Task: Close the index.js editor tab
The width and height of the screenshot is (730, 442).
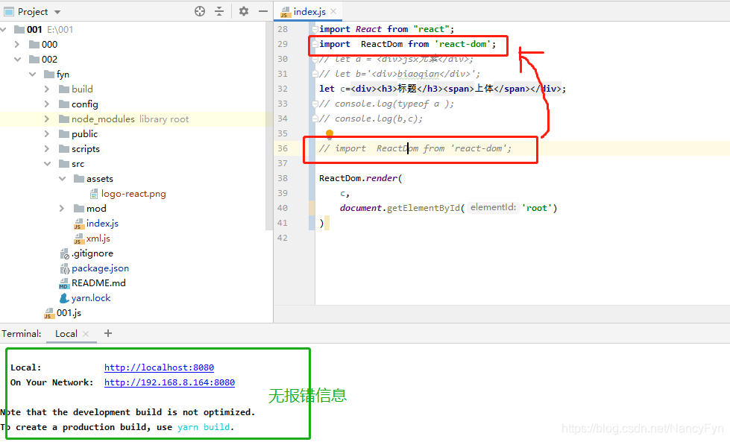Action: click(333, 11)
